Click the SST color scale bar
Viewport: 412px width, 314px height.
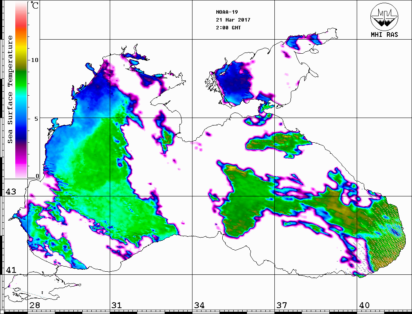tap(21, 90)
